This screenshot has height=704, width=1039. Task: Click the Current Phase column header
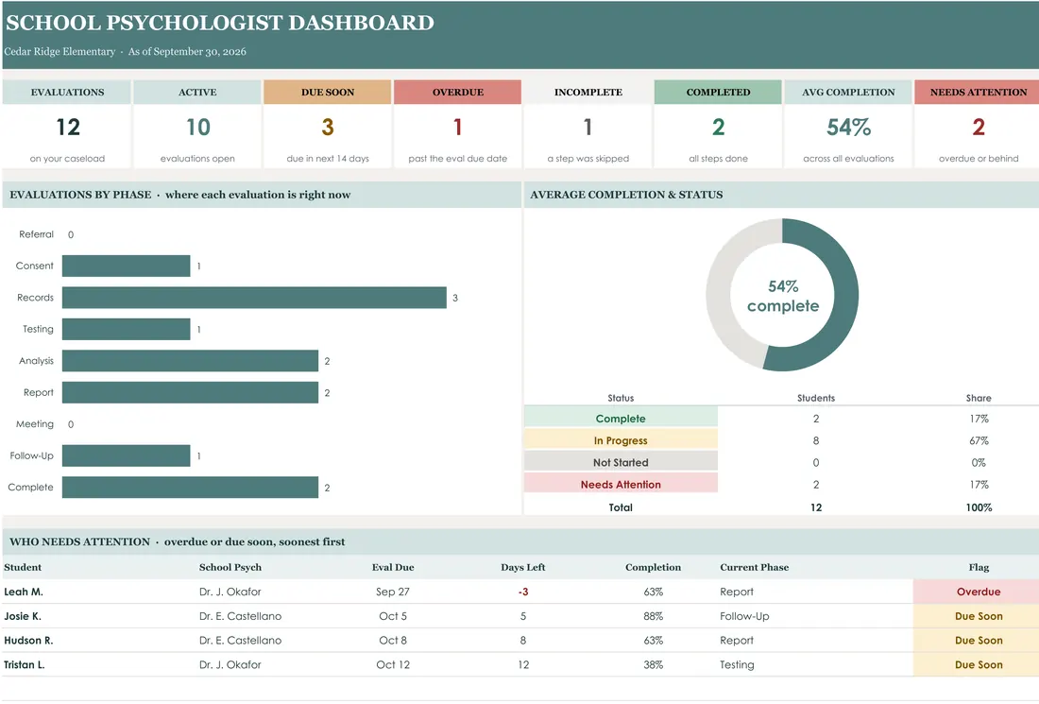tap(754, 567)
